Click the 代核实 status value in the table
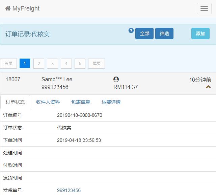 click(64, 128)
